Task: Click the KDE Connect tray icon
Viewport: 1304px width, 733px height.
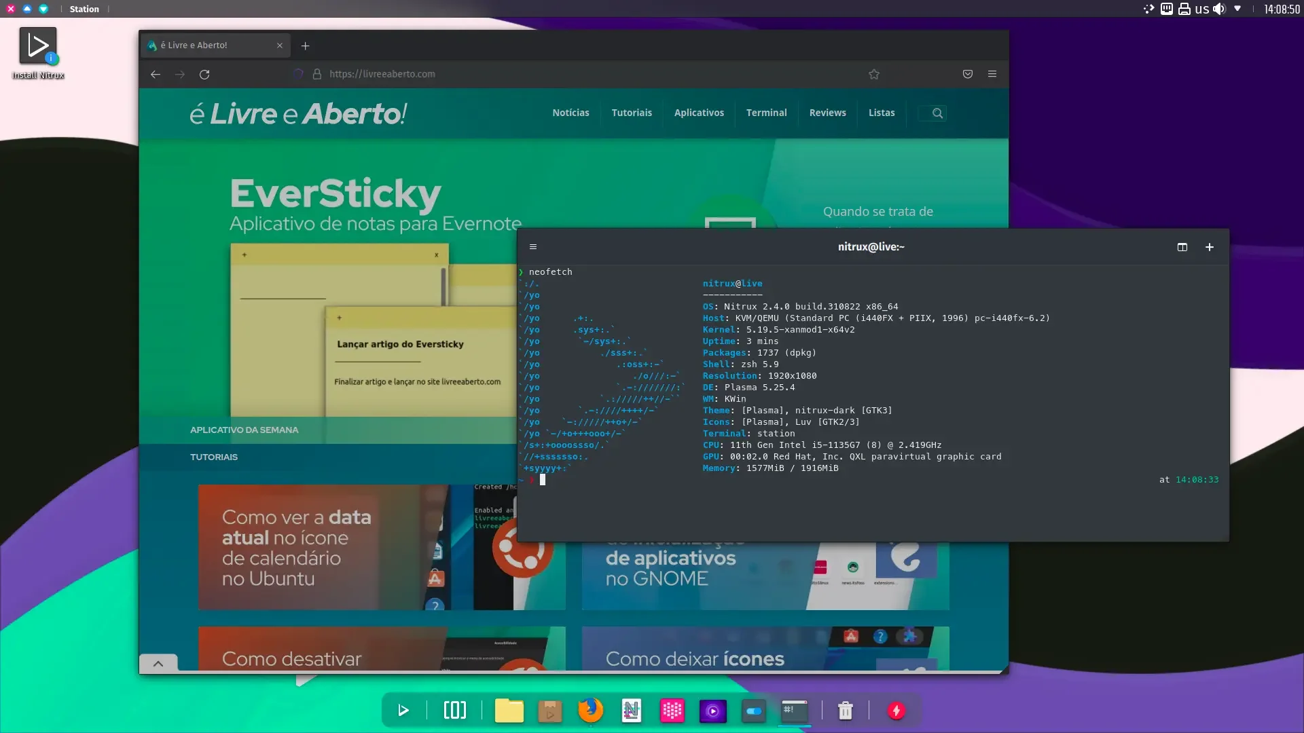Action: [1149, 9]
